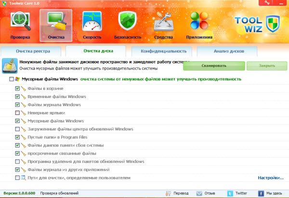The image size is (289, 198).
Task: Switch to Очистка реестра tab
Action: click(31, 51)
